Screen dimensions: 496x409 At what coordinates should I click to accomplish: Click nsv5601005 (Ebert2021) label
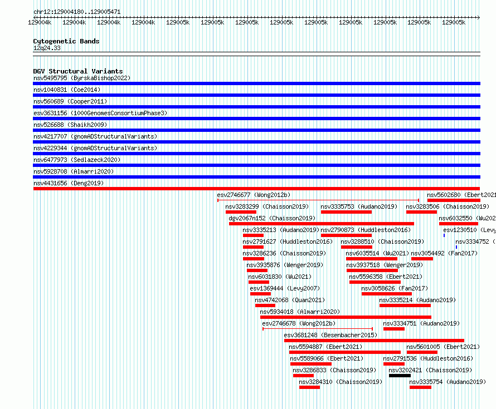443,347
